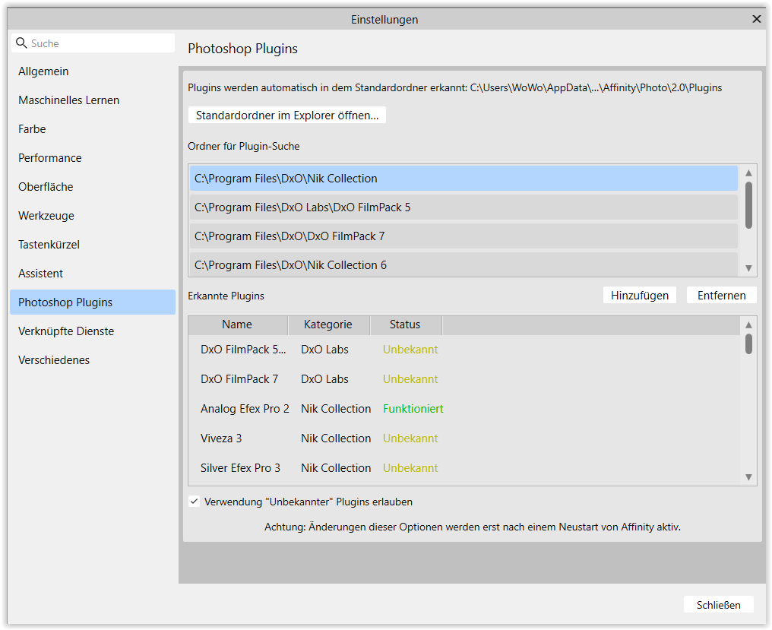Click the plugins table scroll-up arrow
772x630 pixels.
(x=749, y=325)
